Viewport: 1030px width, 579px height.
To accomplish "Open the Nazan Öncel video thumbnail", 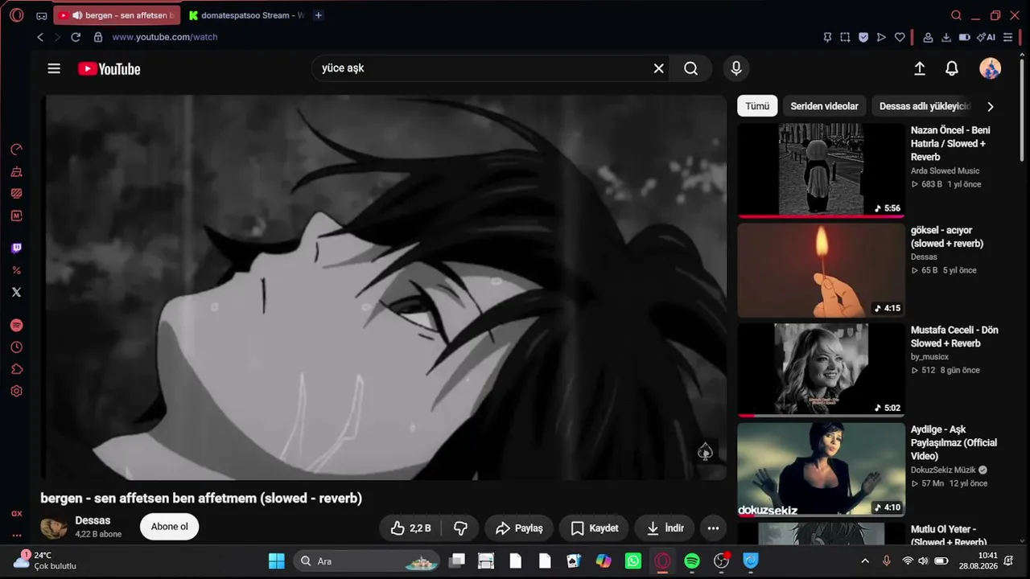I will (821, 170).
